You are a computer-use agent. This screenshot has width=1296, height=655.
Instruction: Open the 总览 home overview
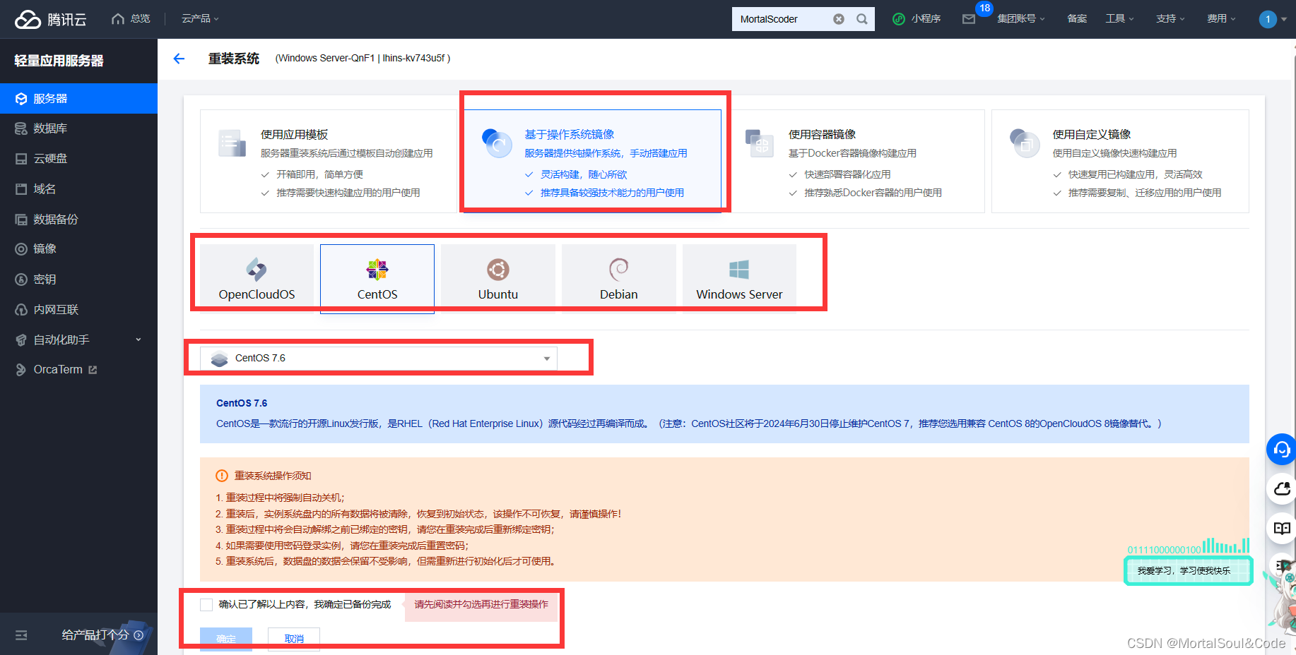point(131,18)
